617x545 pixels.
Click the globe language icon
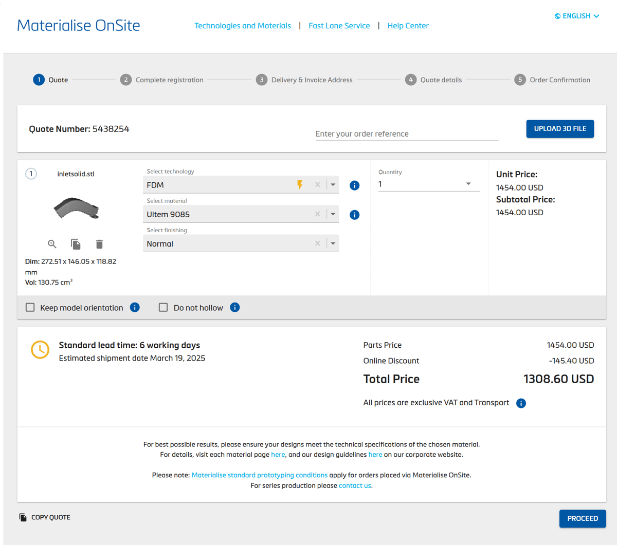[x=557, y=16]
